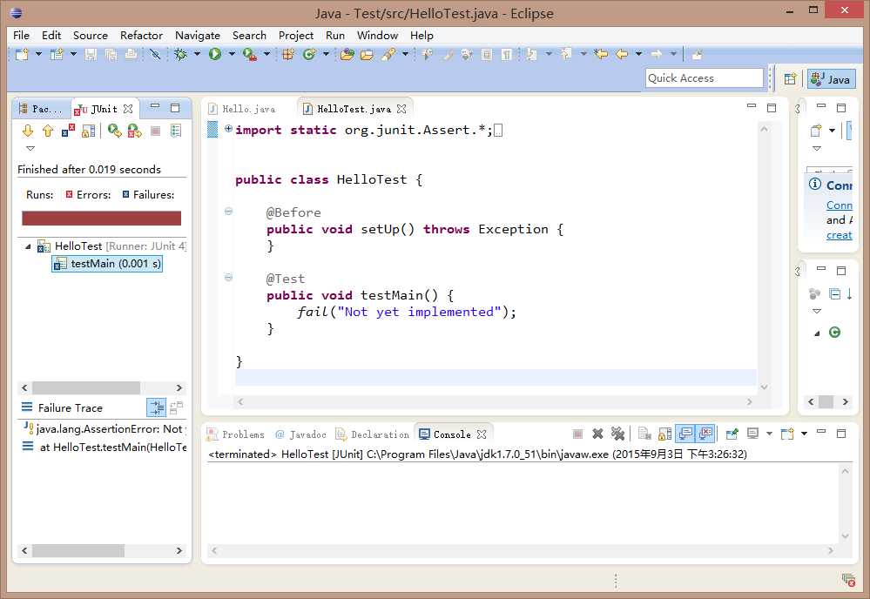The height and width of the screenshot is (599, 870).
Task: Click the Run Last Tool icon with red toolbox
Action: point(250,54)
